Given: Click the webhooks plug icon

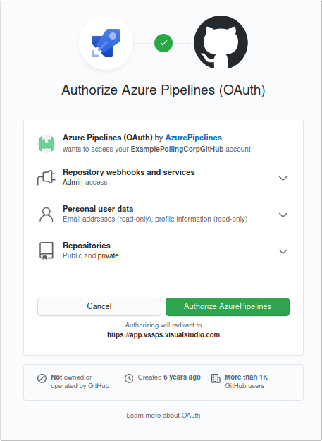Looking at the screenshot, I should pos(47,178).
